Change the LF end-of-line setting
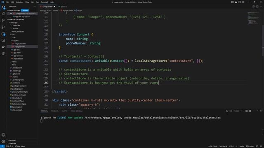Image resolution: width=264 pixels, height=148 pixels. pyautogui.click(x=236, y=146)
